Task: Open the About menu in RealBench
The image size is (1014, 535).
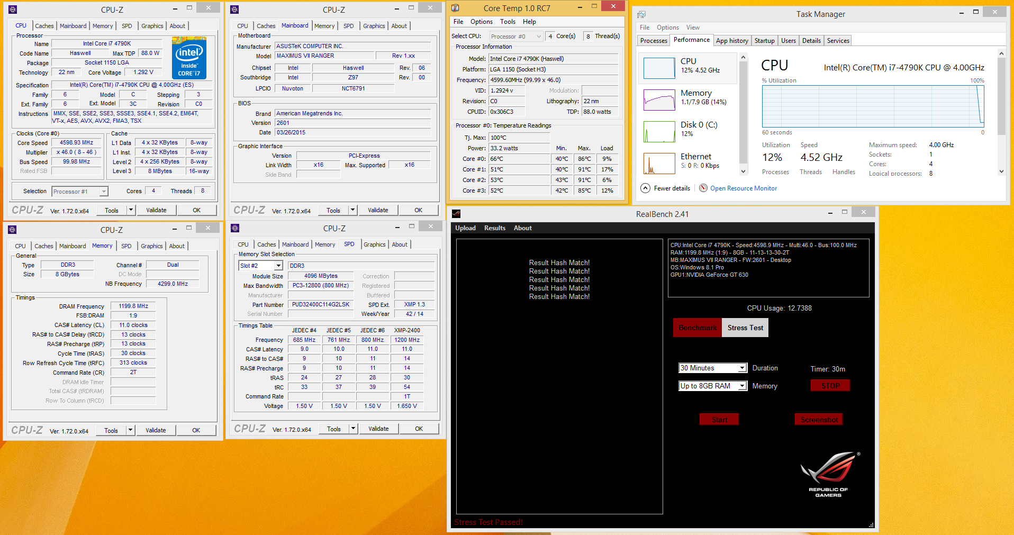Action: (523, 228)
